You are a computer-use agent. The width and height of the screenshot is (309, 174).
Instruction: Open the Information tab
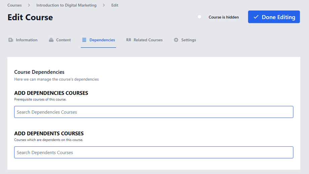point(27,40)
